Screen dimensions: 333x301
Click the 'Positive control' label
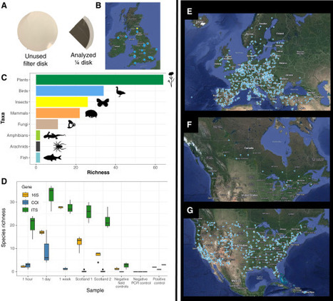(x=159, y=281)
